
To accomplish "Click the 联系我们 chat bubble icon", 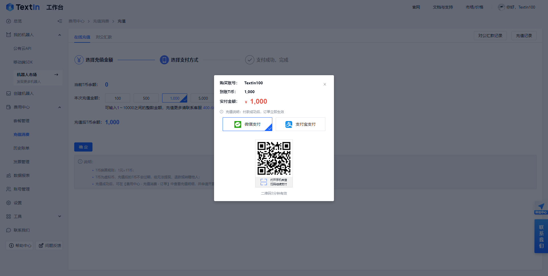I will tap(9, 230).
